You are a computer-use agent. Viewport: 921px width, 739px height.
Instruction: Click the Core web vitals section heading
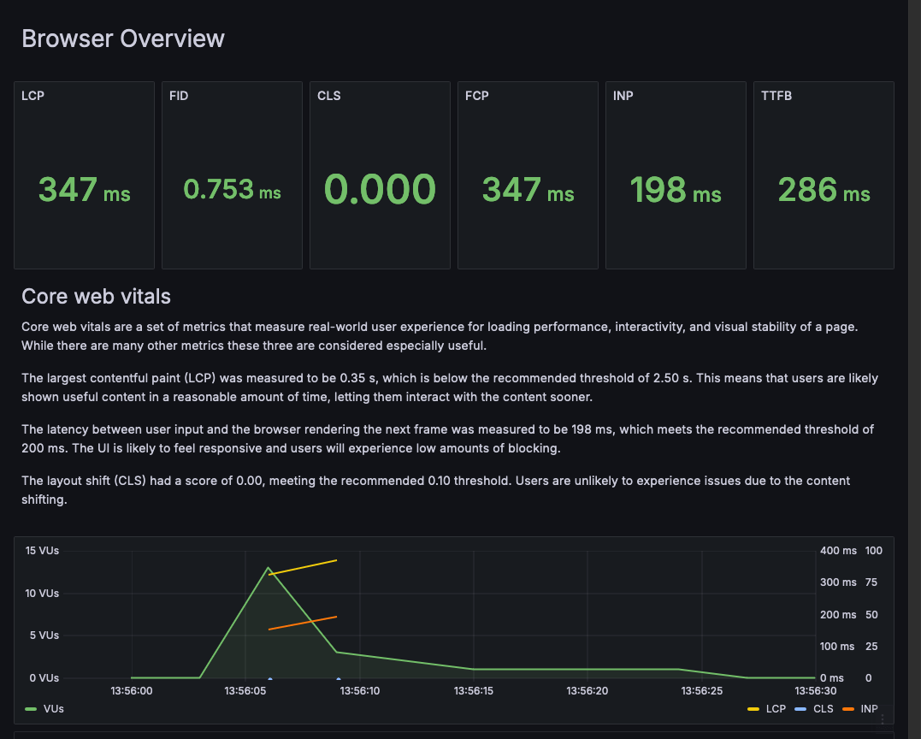coord(96,296)
